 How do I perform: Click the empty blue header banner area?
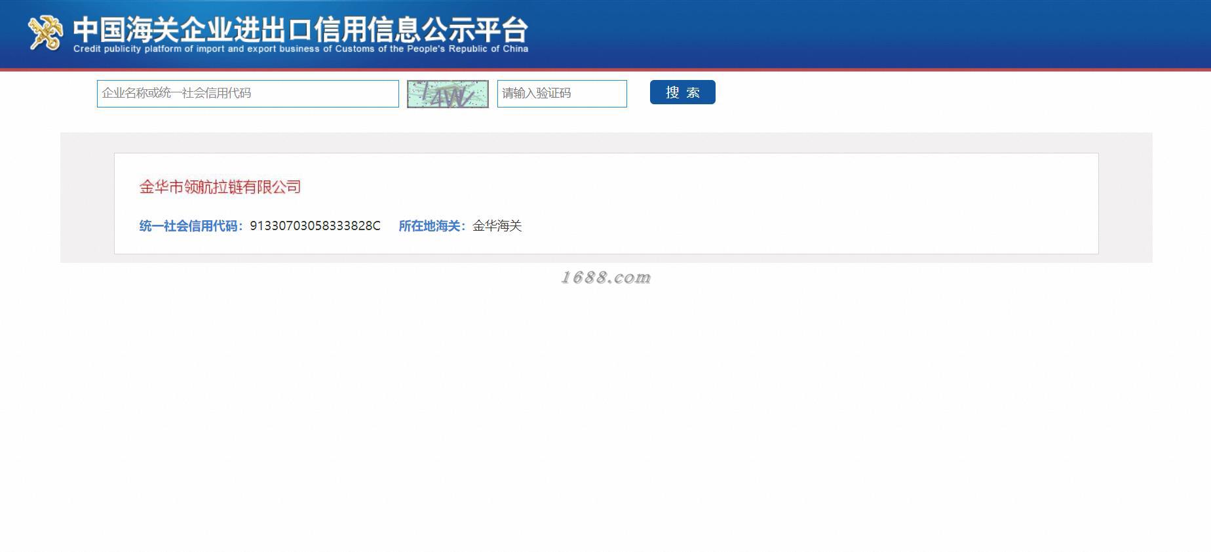pyautogui.click(x=852, y=33)
